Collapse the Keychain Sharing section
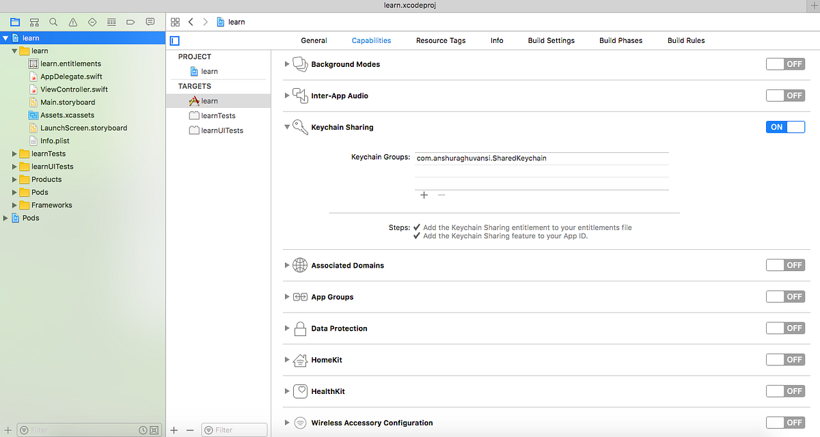 click(287, 127)
